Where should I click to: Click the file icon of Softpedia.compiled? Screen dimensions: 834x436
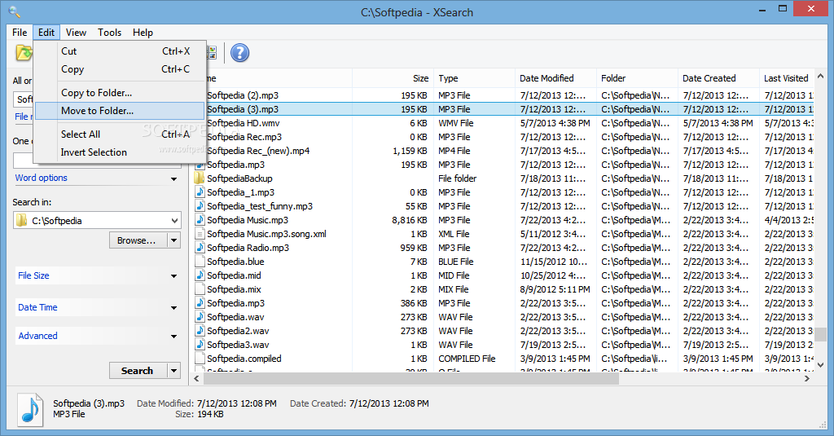pyautogui.click(x=200, y=359)
